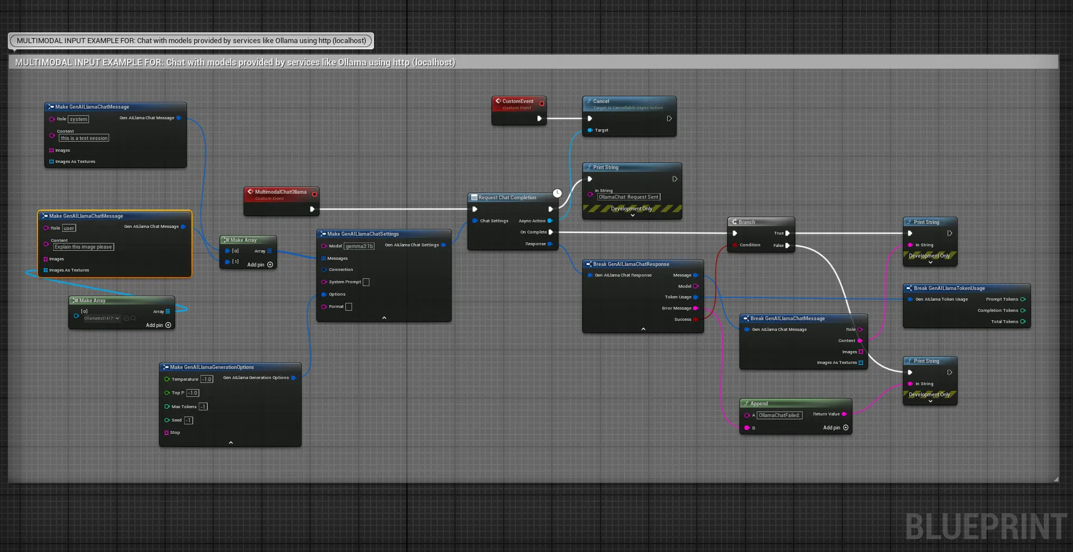Click On Complete exec output pin
This screenshot has height=552, width=1073.
[x=551, y=232]
